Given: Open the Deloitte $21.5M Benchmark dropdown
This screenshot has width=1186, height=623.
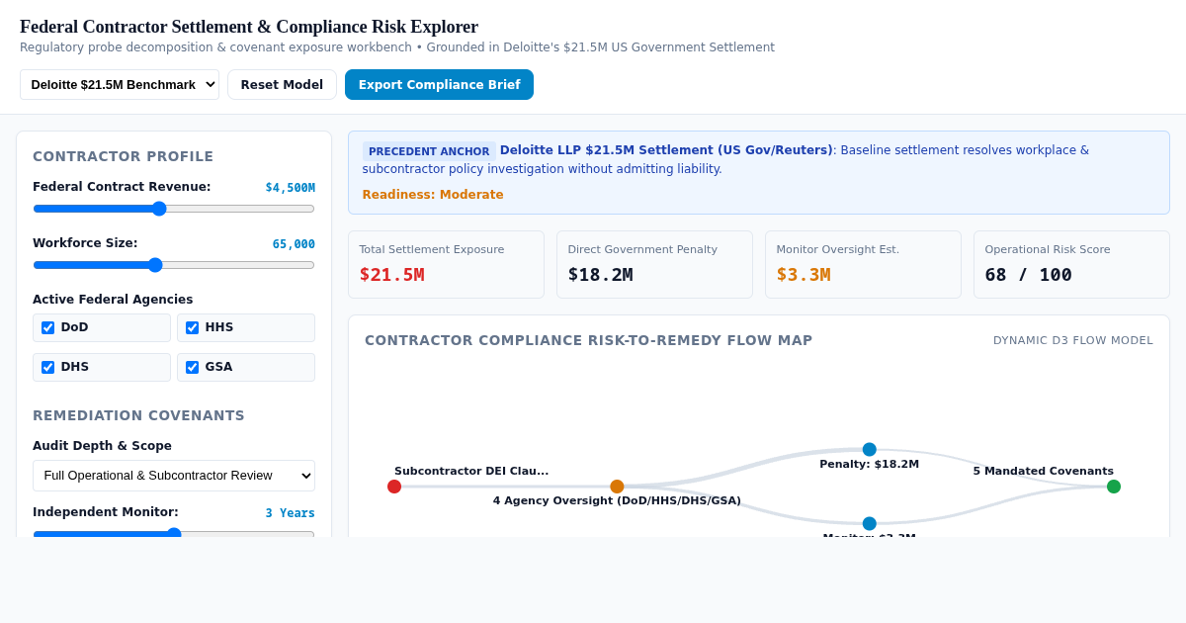Looking at the screenshot, I should coord(120,84).
